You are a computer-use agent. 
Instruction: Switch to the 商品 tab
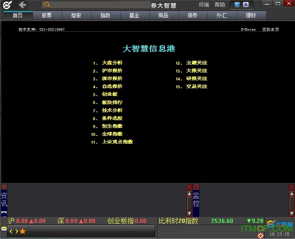pos(163,15)
